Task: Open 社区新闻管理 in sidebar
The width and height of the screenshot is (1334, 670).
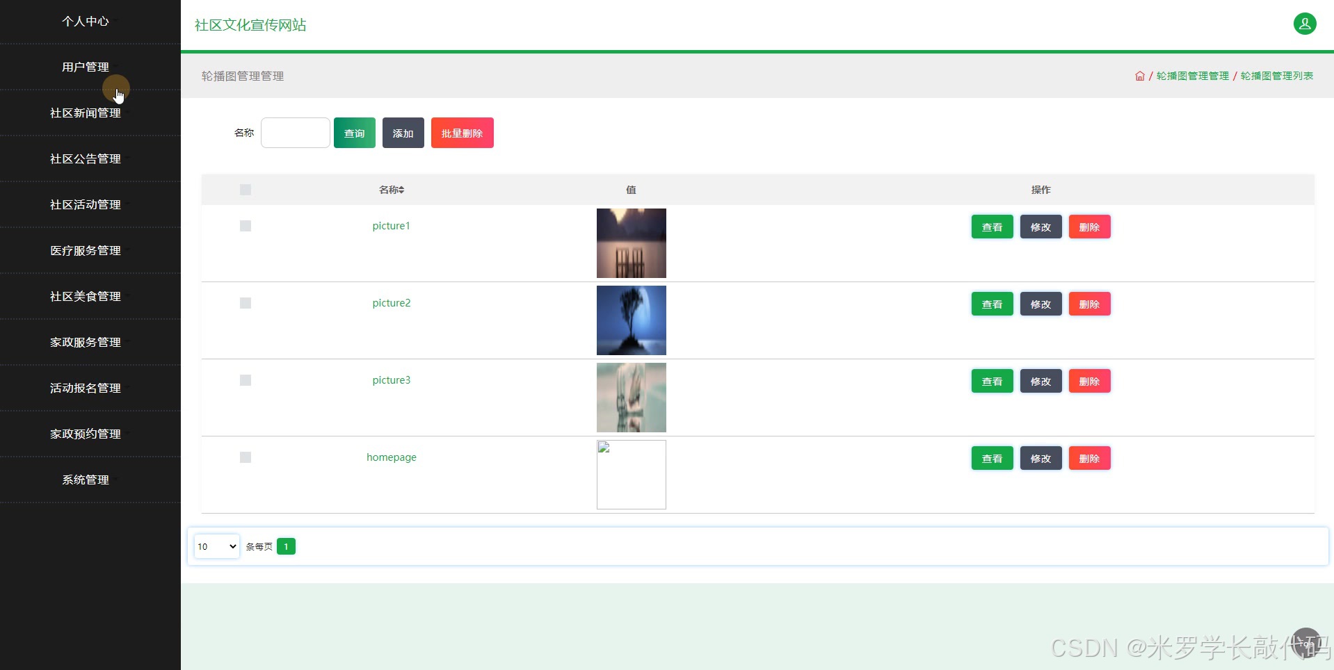Action: click(x=86, y=113)
